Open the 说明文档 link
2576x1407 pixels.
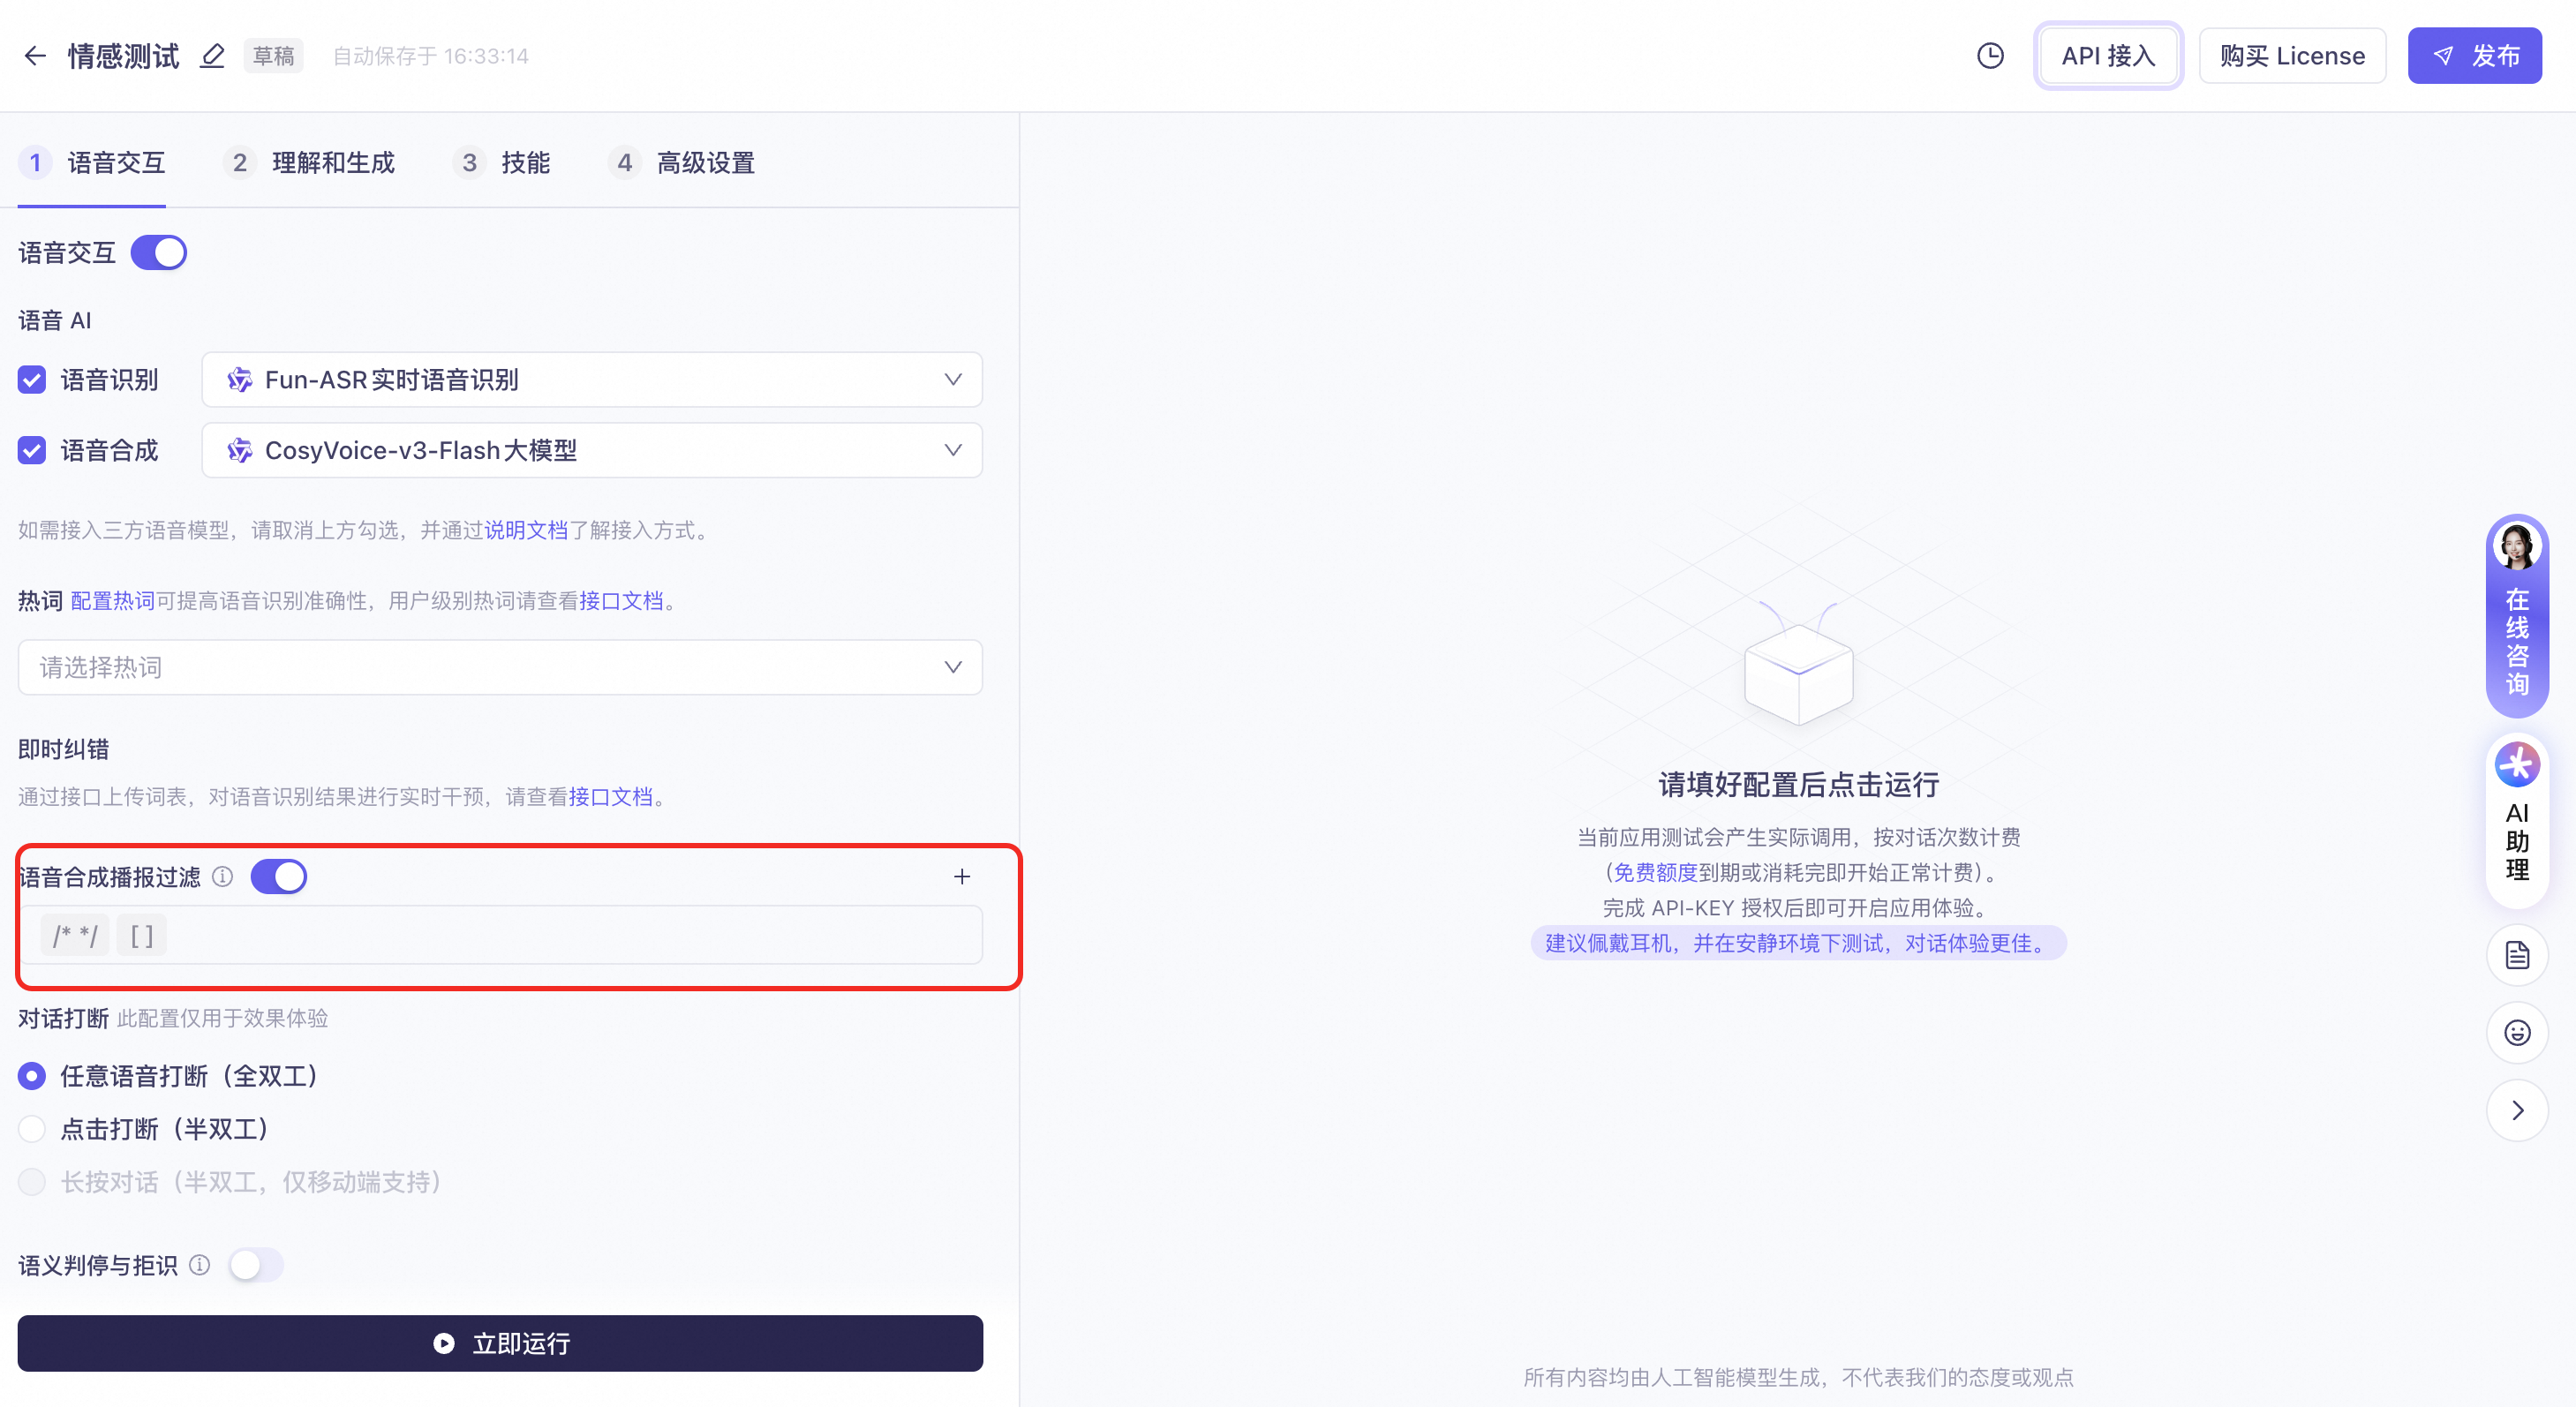[526, 530]
